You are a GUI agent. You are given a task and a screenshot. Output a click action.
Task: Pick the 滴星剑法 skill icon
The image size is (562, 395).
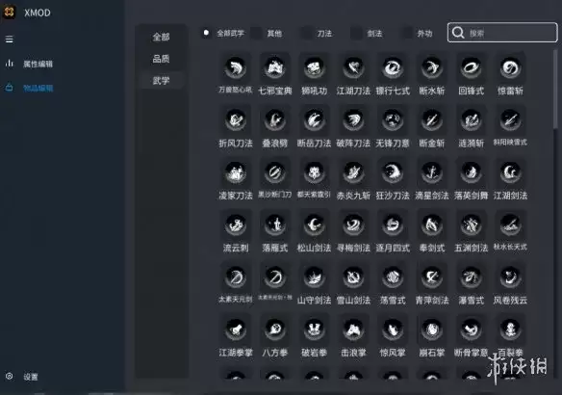coord(432,172)
